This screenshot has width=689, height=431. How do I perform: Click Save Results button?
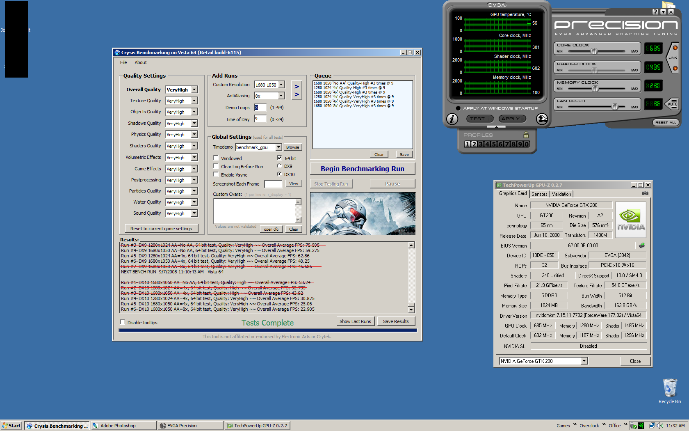(396, 321)
